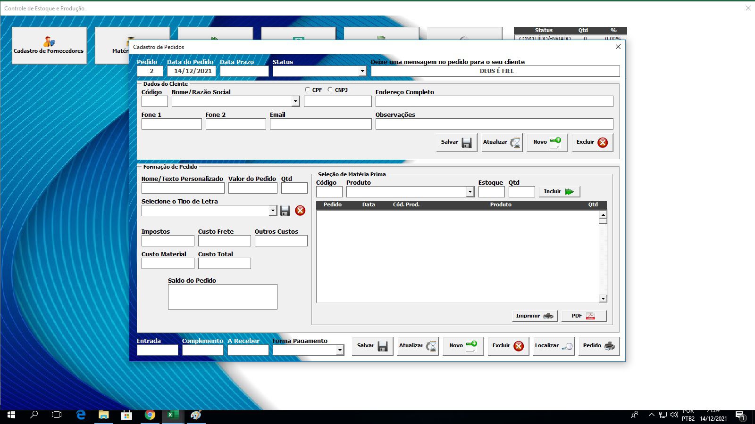The height and width of the screenshot is (424, 755).
Task: Click the Endereço Completo input field
Action: 494,101
